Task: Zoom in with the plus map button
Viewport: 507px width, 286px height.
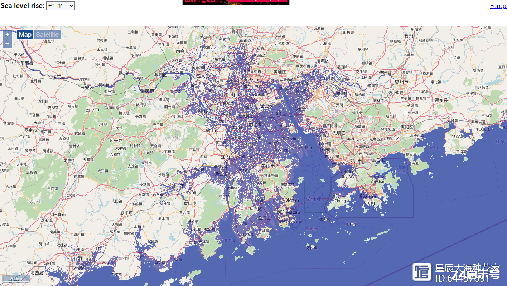Action: 8,35
